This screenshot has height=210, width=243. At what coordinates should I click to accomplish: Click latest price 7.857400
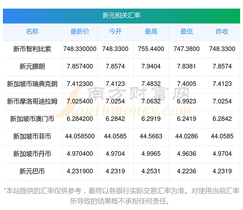80,66
